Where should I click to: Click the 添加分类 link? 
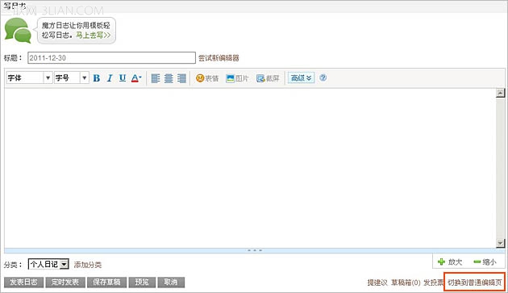pyautogui.click(x=88, y=265)
